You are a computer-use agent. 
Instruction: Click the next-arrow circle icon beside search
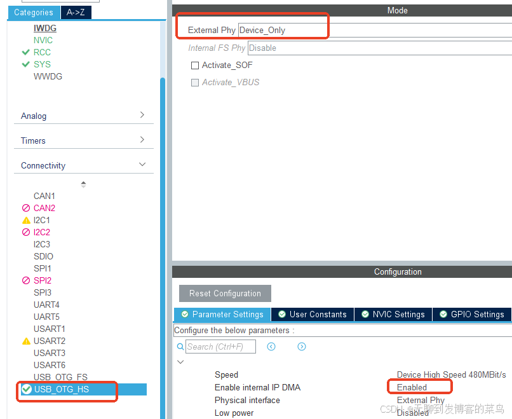click(302, 347)
